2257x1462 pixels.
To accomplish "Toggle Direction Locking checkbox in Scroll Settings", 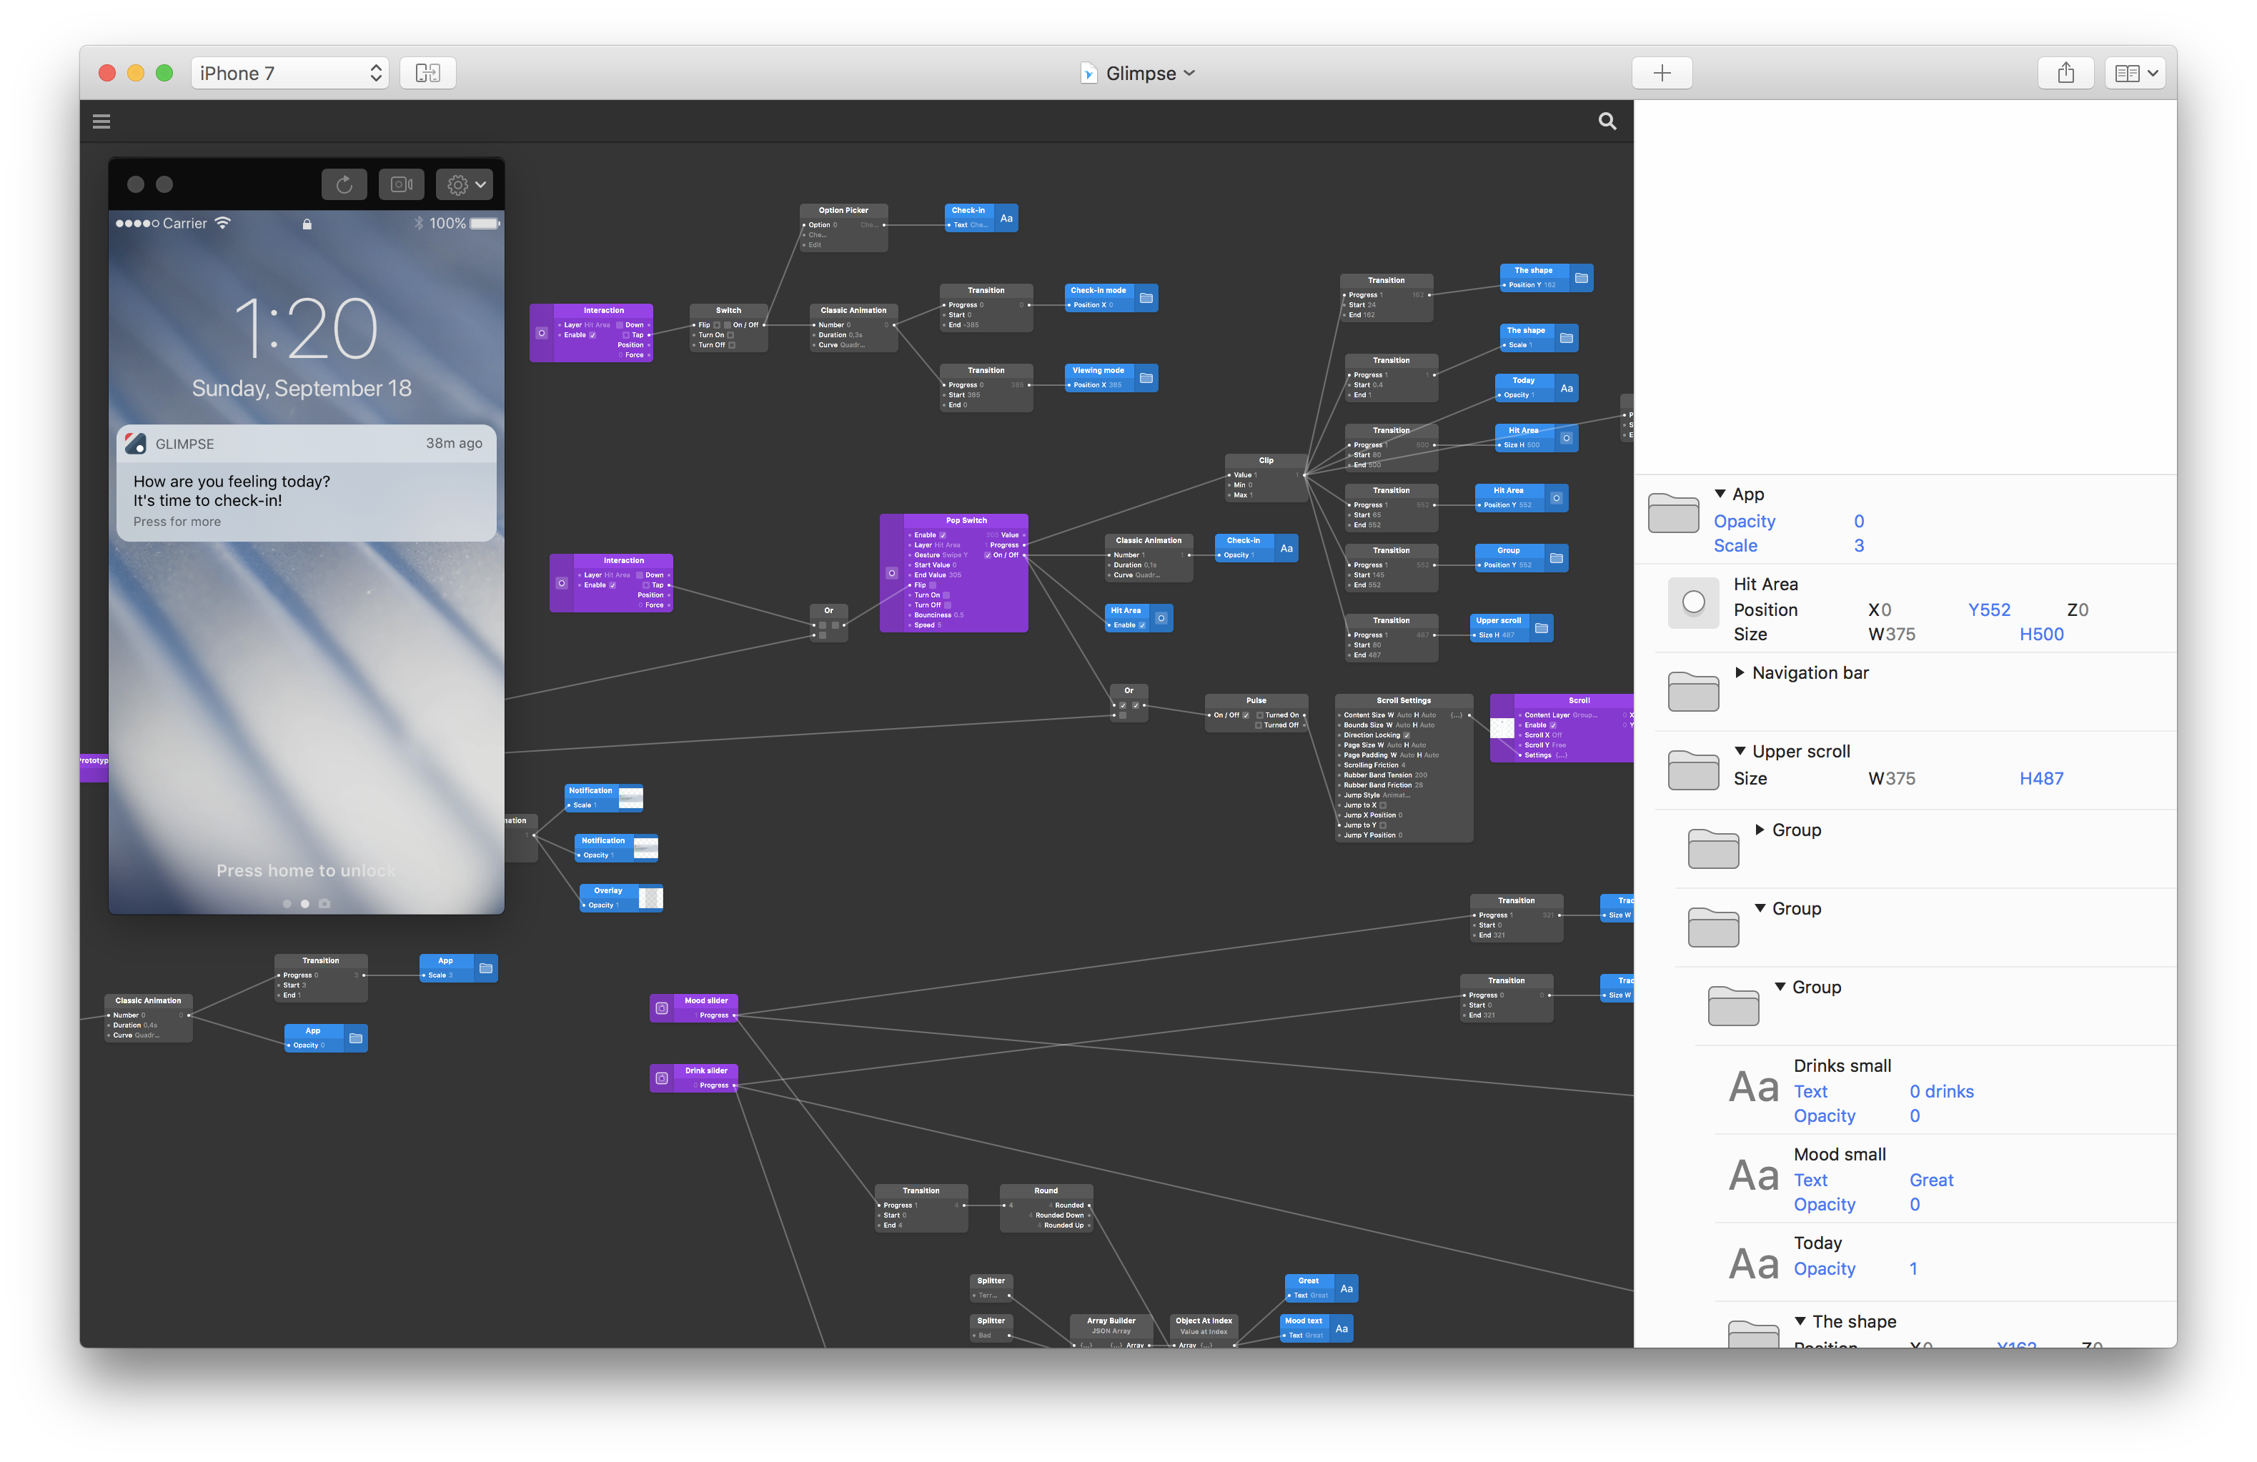I will [1407, 735].
